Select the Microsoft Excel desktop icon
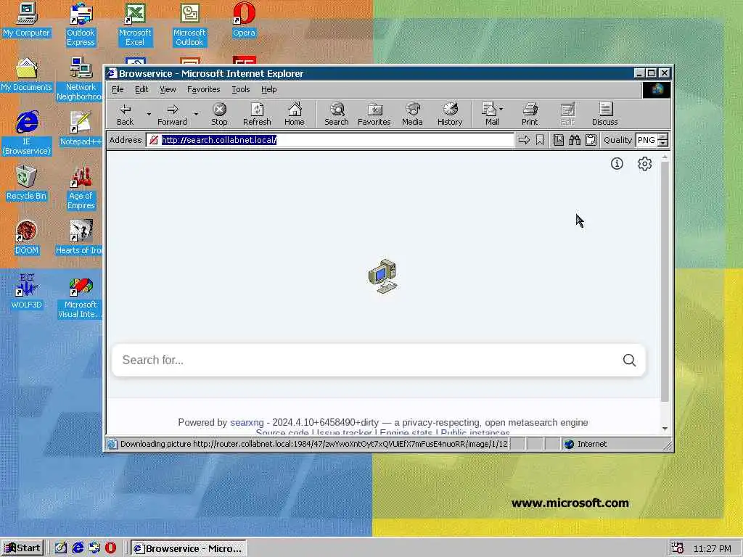The width and height of the screenshot is (743, 557). click(x=135, y=25)
